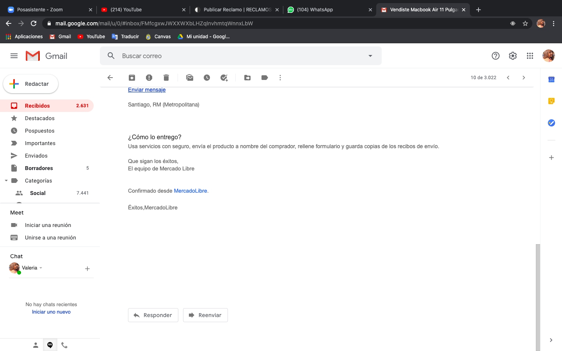Forward email with Reenviar button
562x351 pixels.
click(x=205, y=315)
